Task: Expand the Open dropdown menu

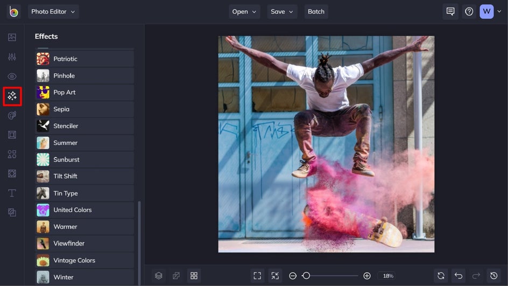Action: coord(244,11)
